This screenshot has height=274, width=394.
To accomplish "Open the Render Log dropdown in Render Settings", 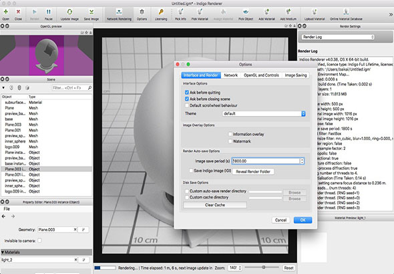I will tap(338, 37).
